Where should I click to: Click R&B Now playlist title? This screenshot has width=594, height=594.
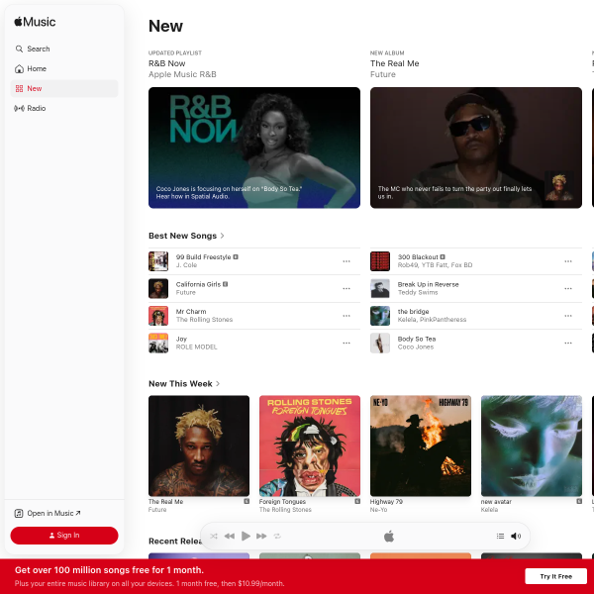pyautogui.click(x=166, y=63)
